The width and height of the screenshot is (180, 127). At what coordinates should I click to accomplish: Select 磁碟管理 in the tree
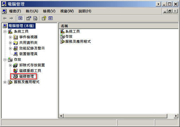(27, 76)
